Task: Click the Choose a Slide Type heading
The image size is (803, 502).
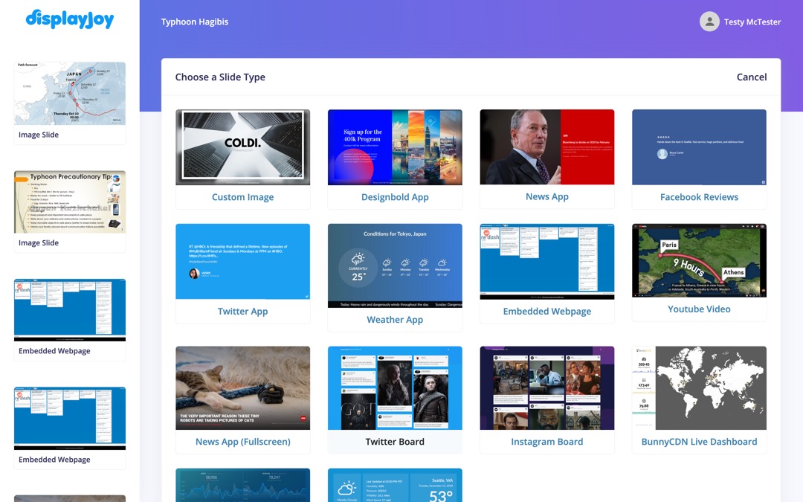Action: pos(220,77)
